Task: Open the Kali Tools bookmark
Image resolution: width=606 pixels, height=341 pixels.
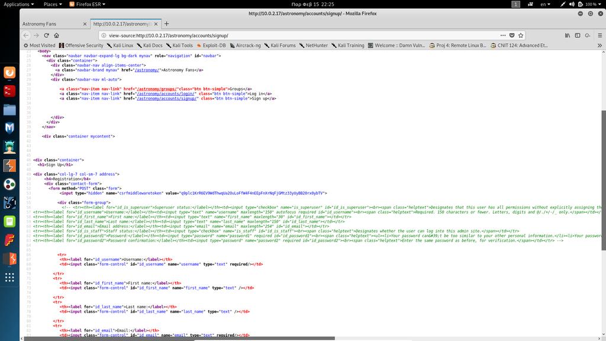Action: pyautogui.click(x=179, y=45)
